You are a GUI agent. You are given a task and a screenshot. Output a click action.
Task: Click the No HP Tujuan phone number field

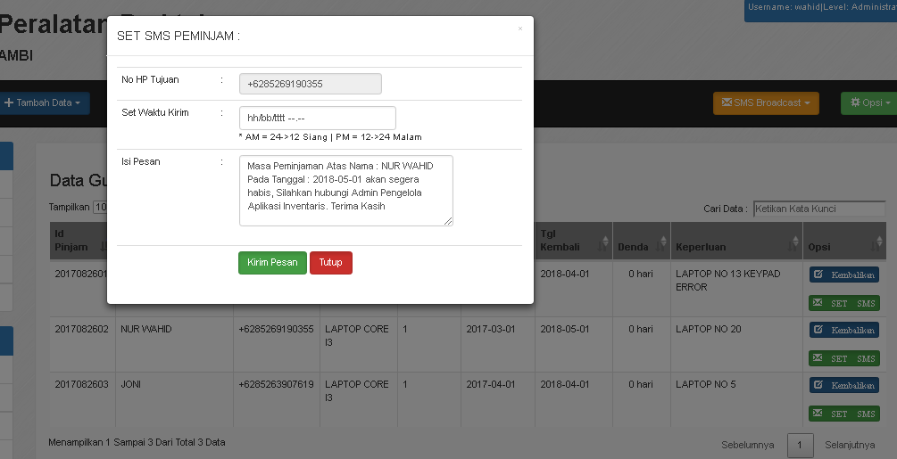point(310,84)
